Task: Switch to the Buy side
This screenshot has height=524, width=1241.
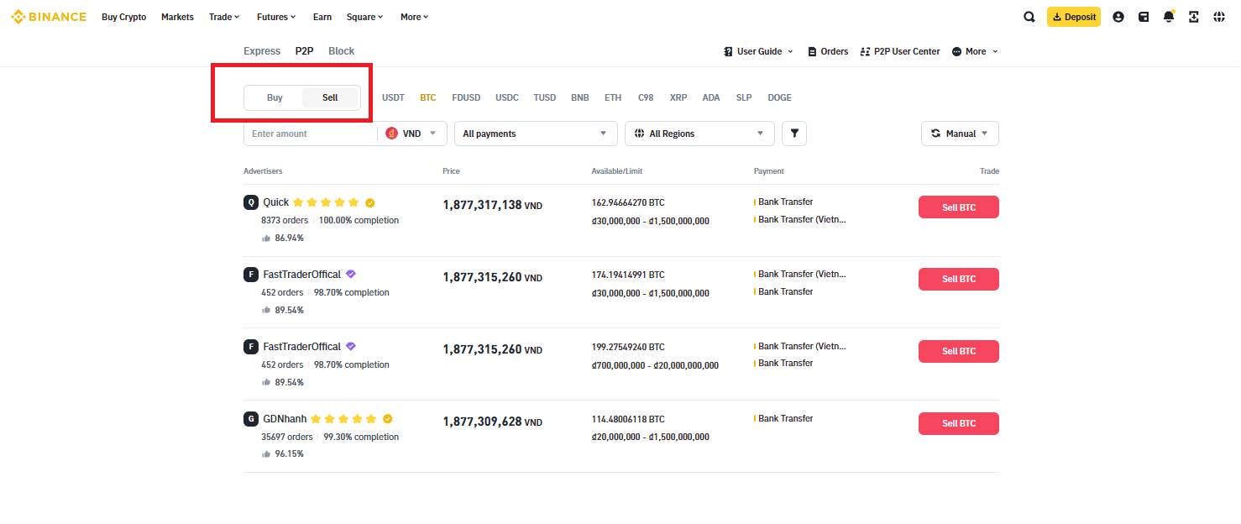Action: (275, 97)
